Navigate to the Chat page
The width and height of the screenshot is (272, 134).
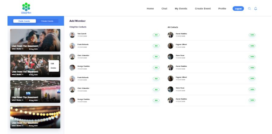tap(164, 9)
